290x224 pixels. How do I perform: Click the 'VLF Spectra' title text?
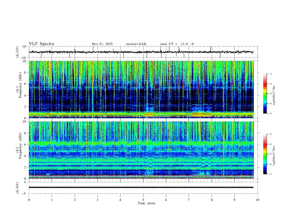(x=41, y=44)
